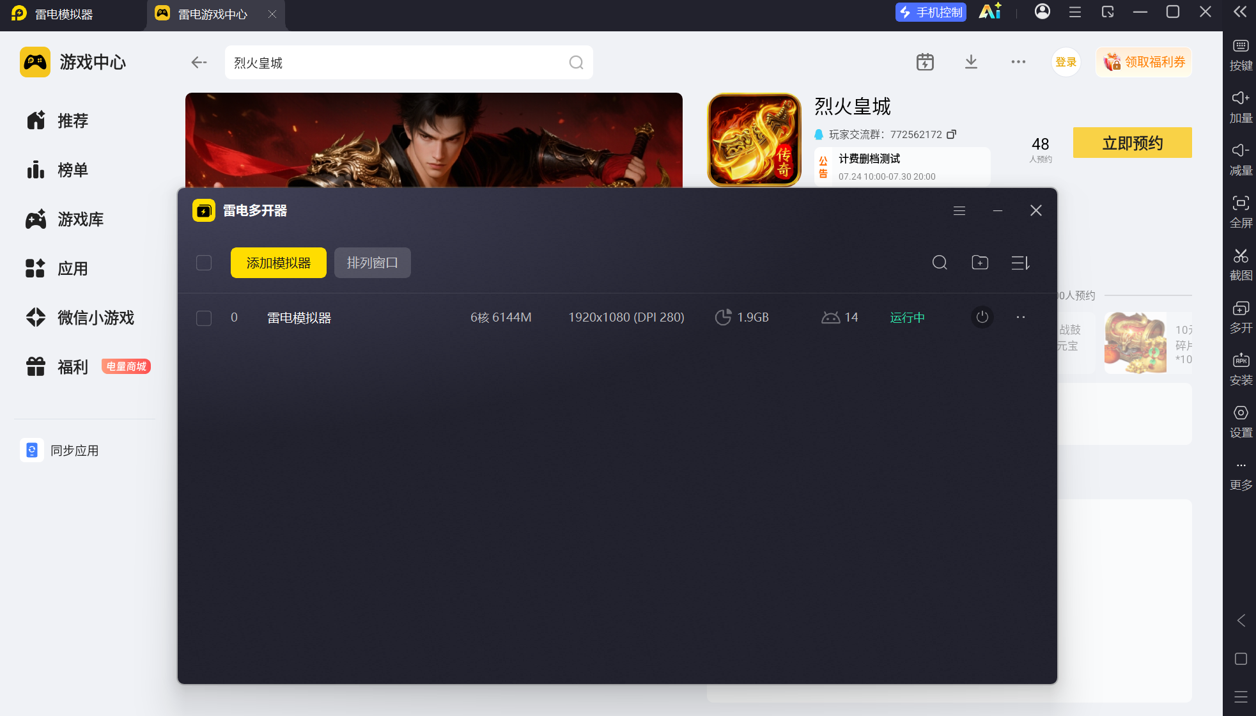This screenshot has height=716, width=1256.
Task: Click the 加量 volume up icon
Action: coord(1241,107)
